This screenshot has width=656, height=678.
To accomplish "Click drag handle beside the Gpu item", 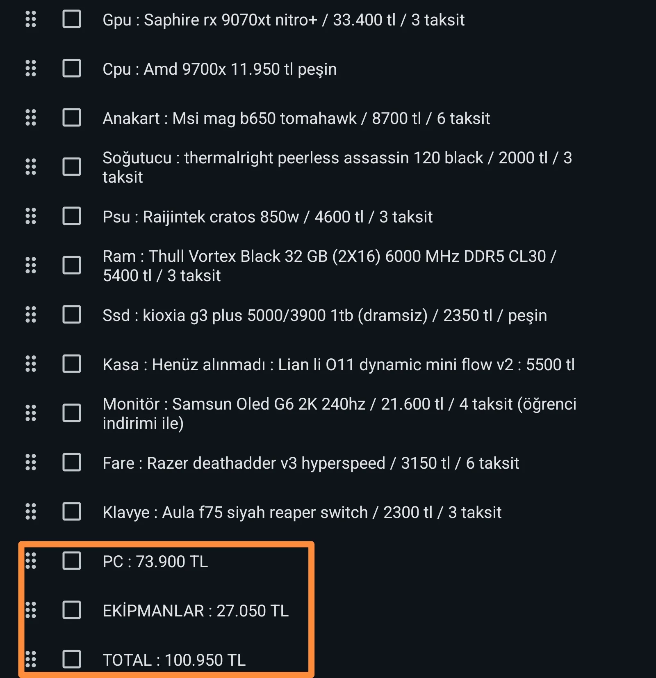I will pyautogui.click(x=31, y=19).
